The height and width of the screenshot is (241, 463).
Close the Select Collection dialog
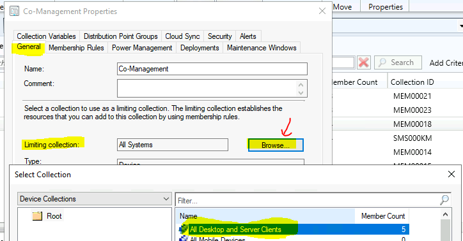pyautogui.click(x=451, y=174)
